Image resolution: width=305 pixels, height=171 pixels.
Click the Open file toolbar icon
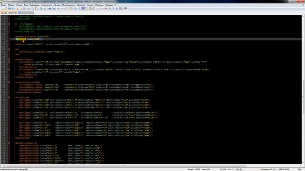tap(6, 9)
